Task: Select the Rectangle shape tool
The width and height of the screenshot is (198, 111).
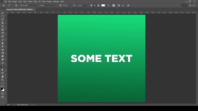Action: coord(2,73)
